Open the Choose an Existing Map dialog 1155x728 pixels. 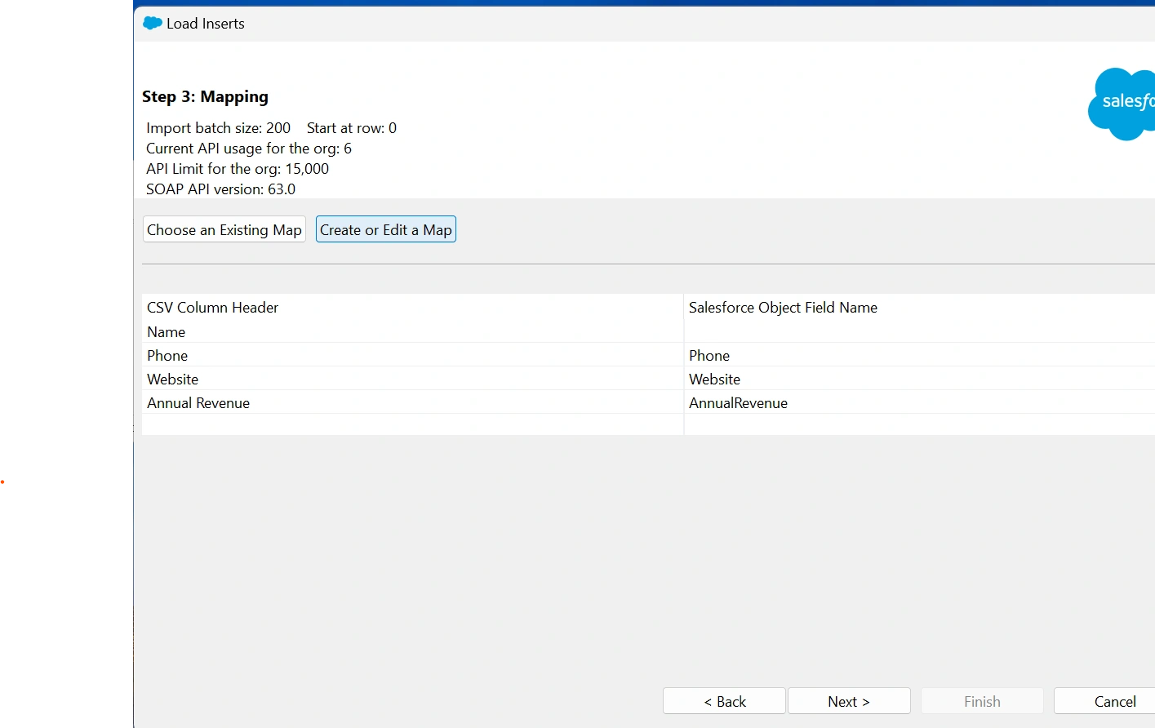coord(224,229)
